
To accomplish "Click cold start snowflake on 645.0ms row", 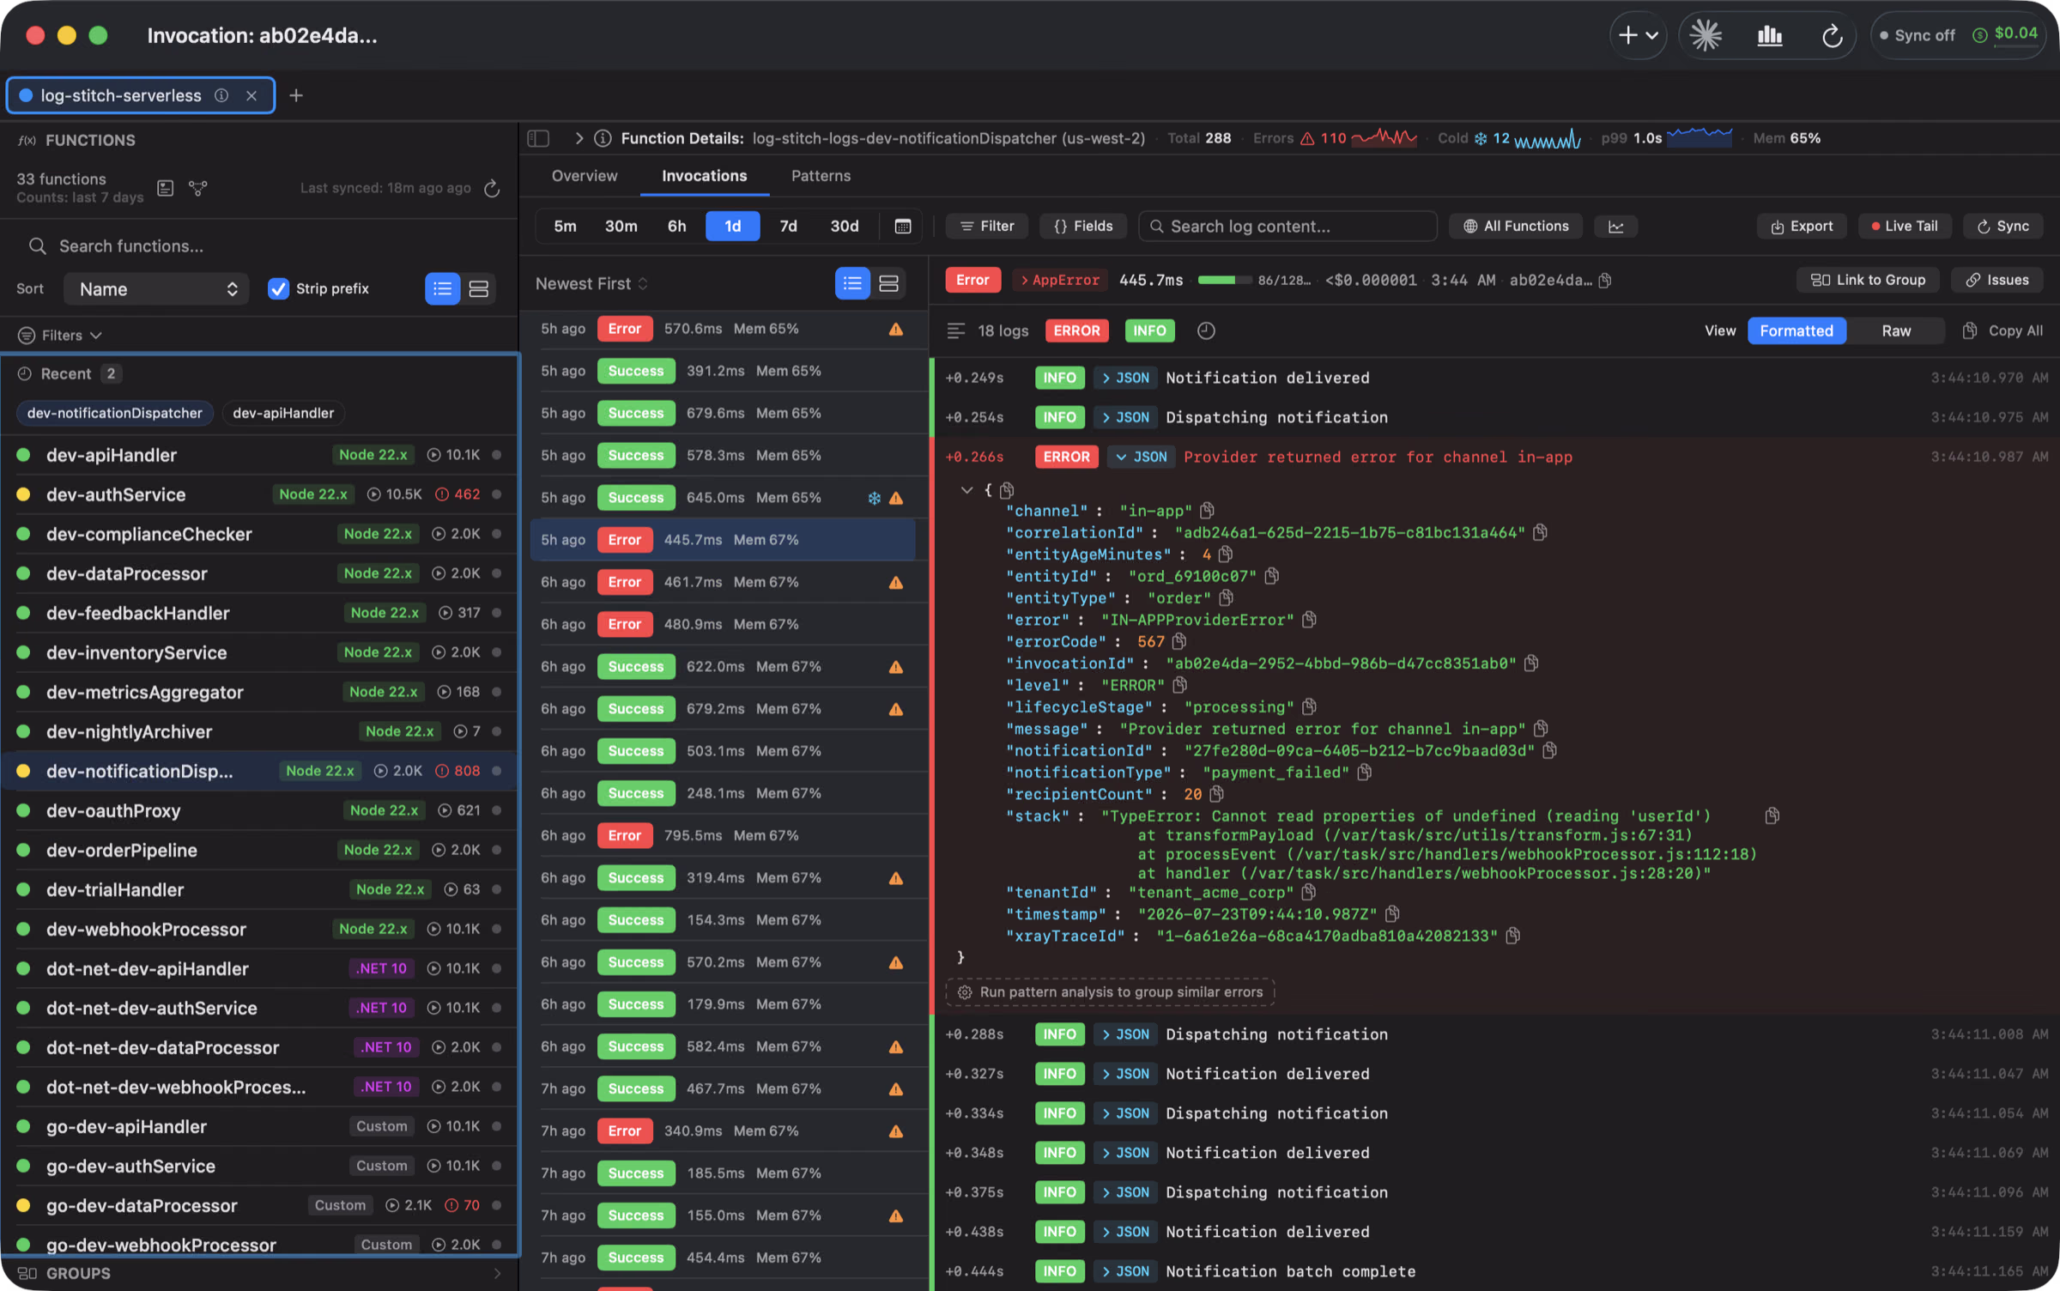I will pos(874,498).
